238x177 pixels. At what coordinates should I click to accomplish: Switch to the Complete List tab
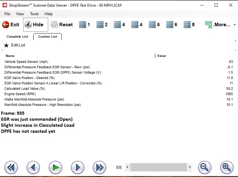click(x=17, y=37)
